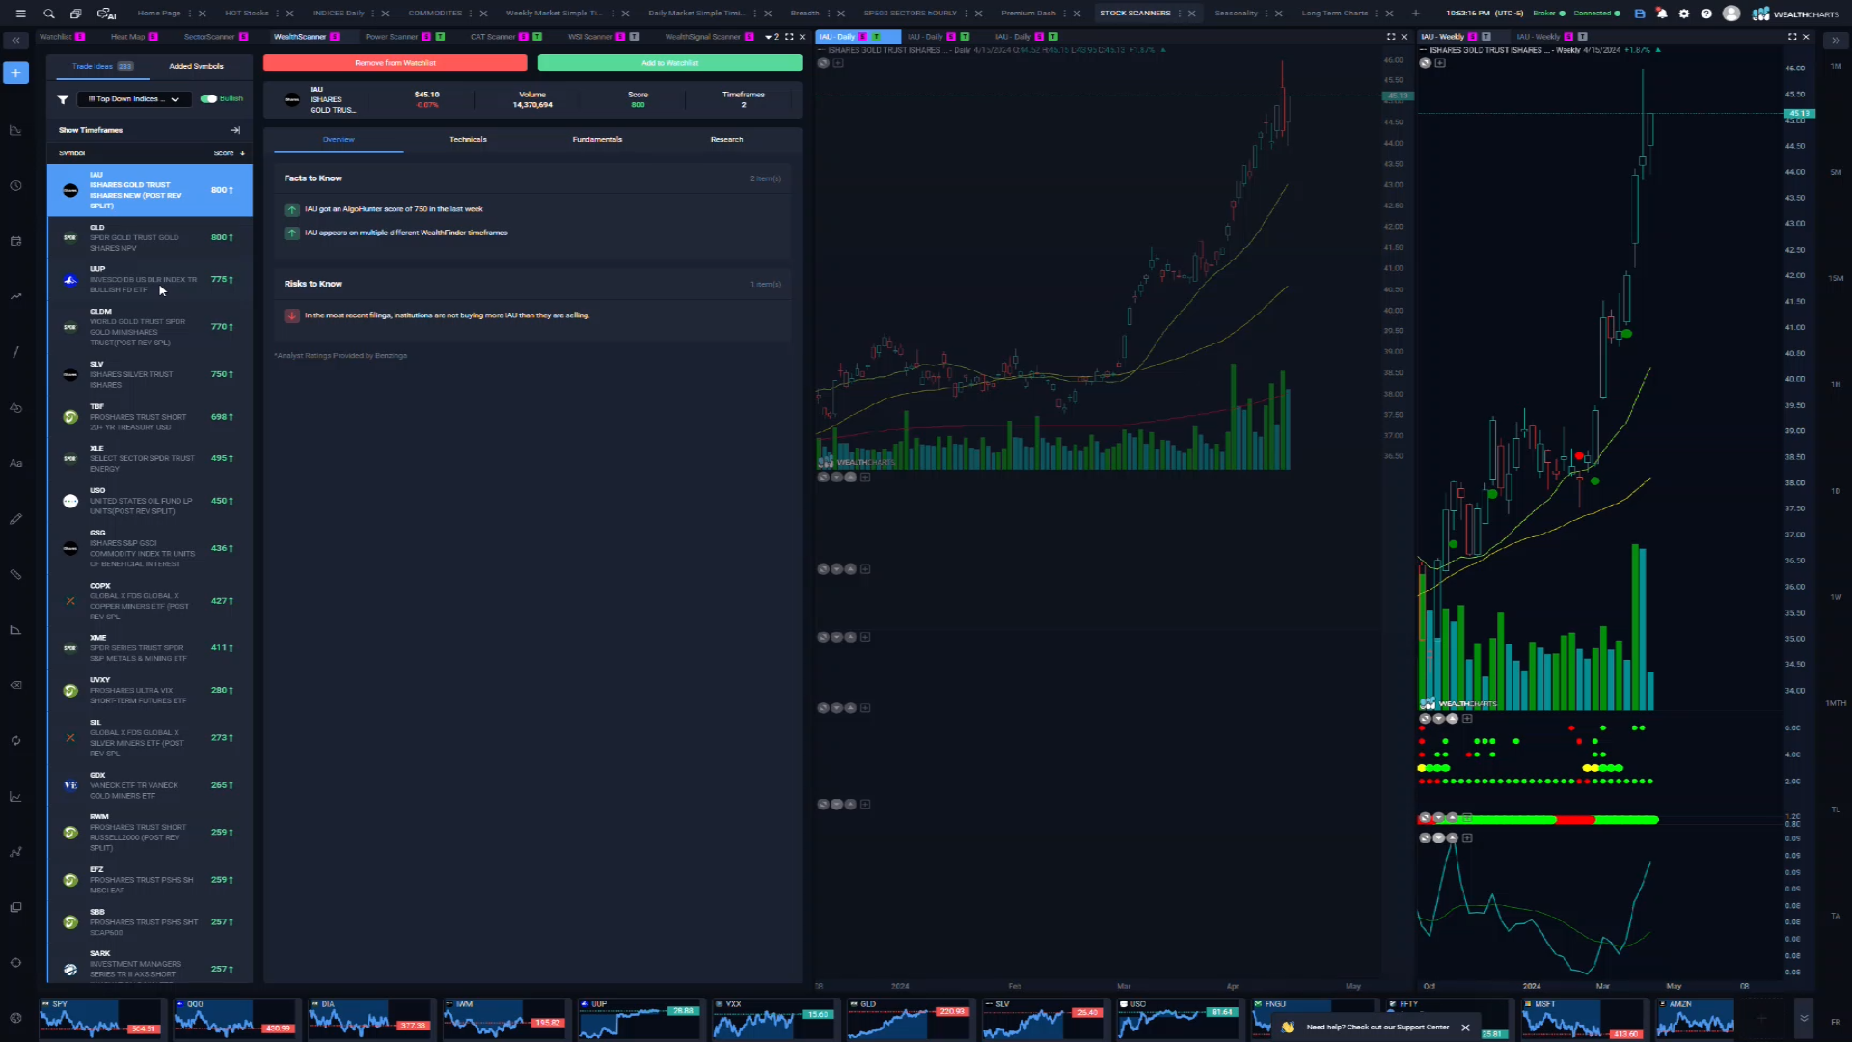This screenshot has height=1042, width=1852.
Task: Click the blue plus add-widget button
Action: [16, 72]
